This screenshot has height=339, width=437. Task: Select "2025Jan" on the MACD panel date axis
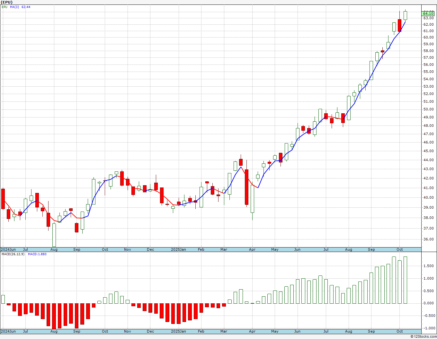click(x=178, y=331)
